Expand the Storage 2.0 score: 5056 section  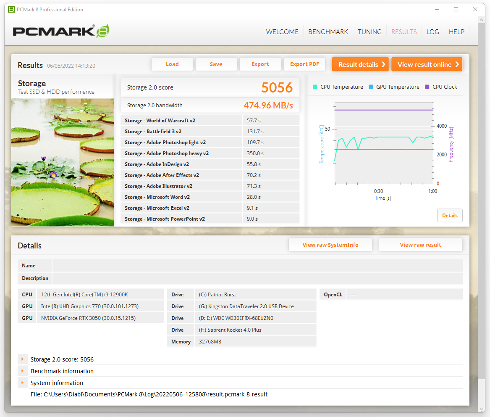pos(23,359)
